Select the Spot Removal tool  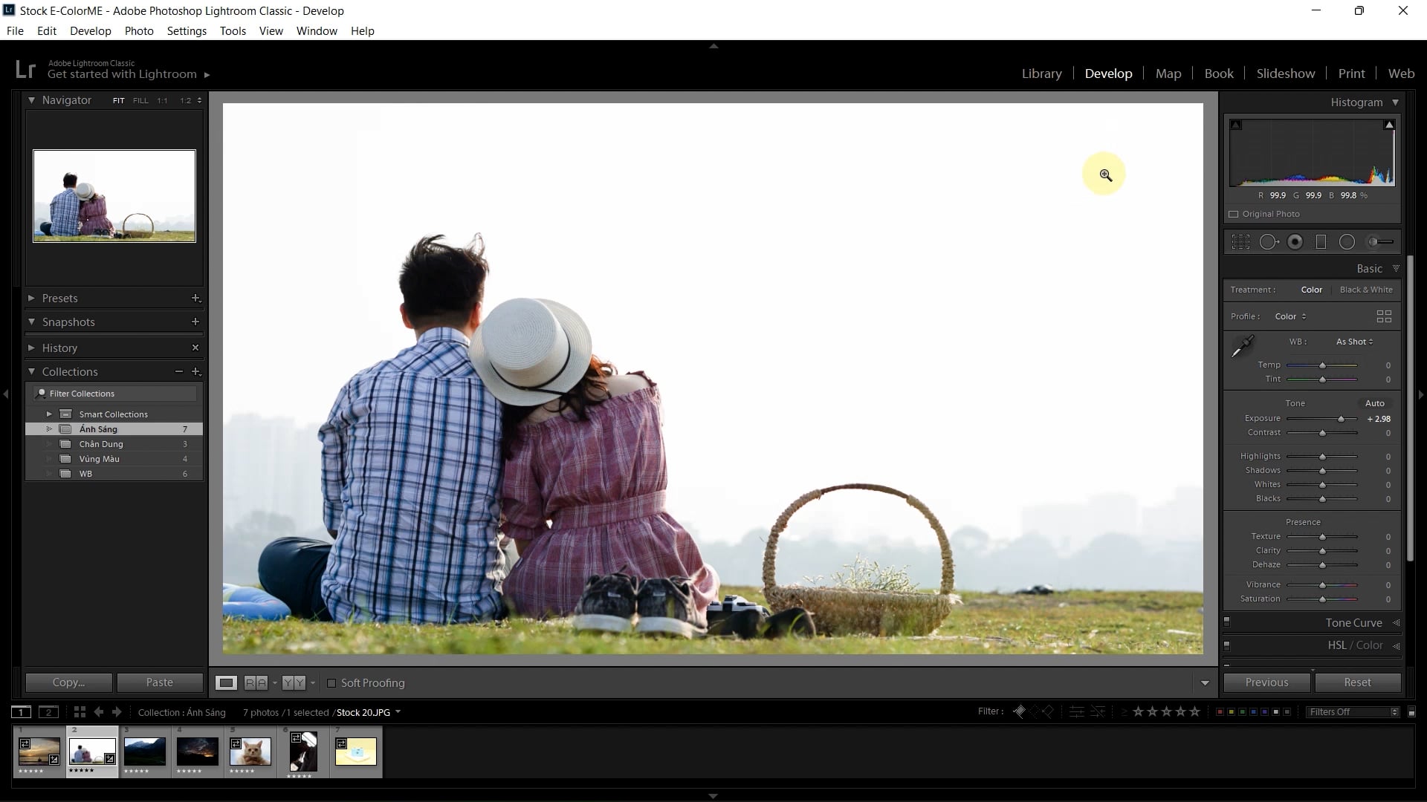point(1269,242)
